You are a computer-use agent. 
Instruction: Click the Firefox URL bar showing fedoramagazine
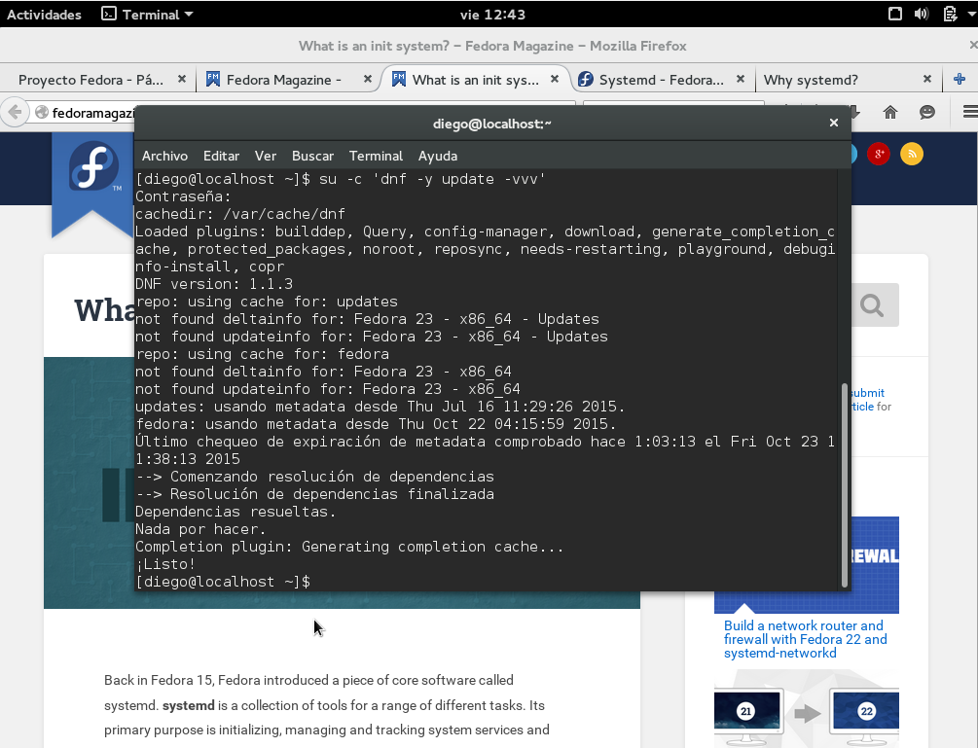(x=85, y=112)
